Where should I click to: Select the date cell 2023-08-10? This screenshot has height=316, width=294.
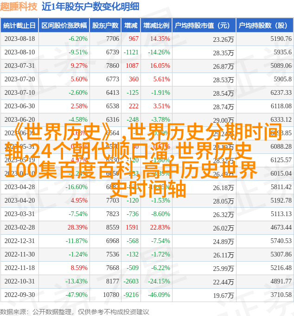[19, 52]
